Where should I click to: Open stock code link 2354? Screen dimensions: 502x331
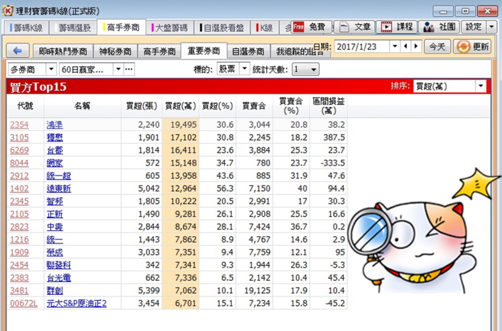tap(19, 125)
